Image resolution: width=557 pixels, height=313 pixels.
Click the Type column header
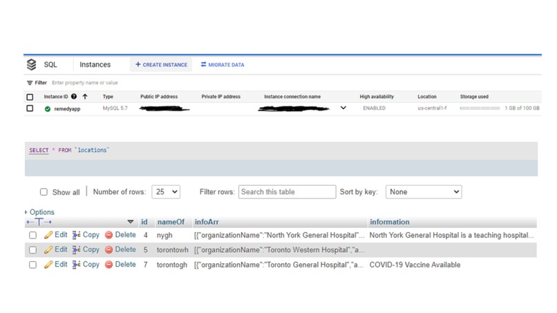click(x=108, y=97)
